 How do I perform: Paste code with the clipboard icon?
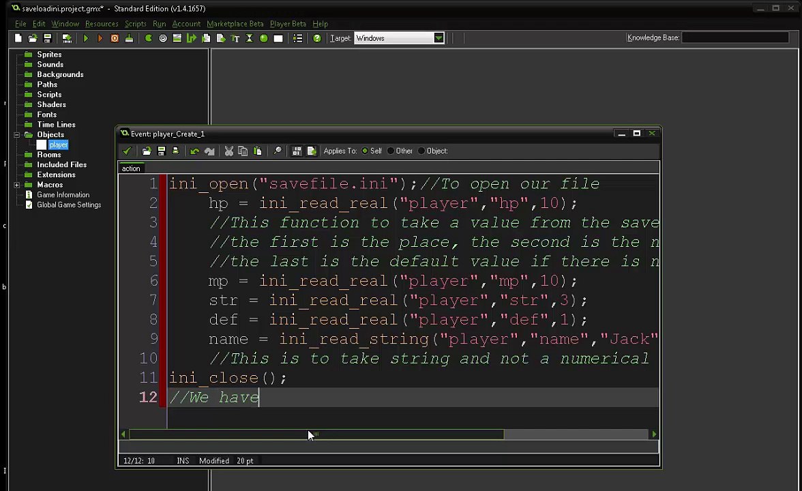(x=258, y=151)
